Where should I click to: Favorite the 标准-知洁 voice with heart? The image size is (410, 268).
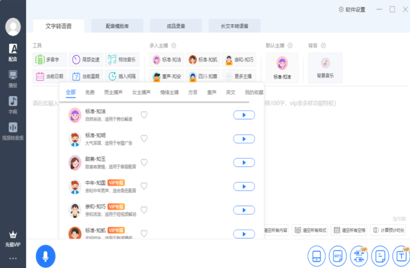tap(144, 115)
